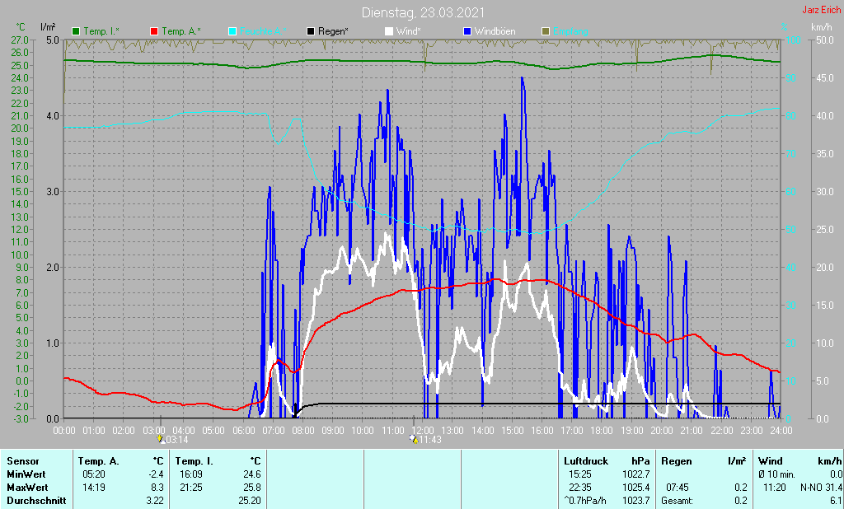Click the '14:19' maximum time cell
The width and height of the screenshot is (844, 509).
[94, 488]
